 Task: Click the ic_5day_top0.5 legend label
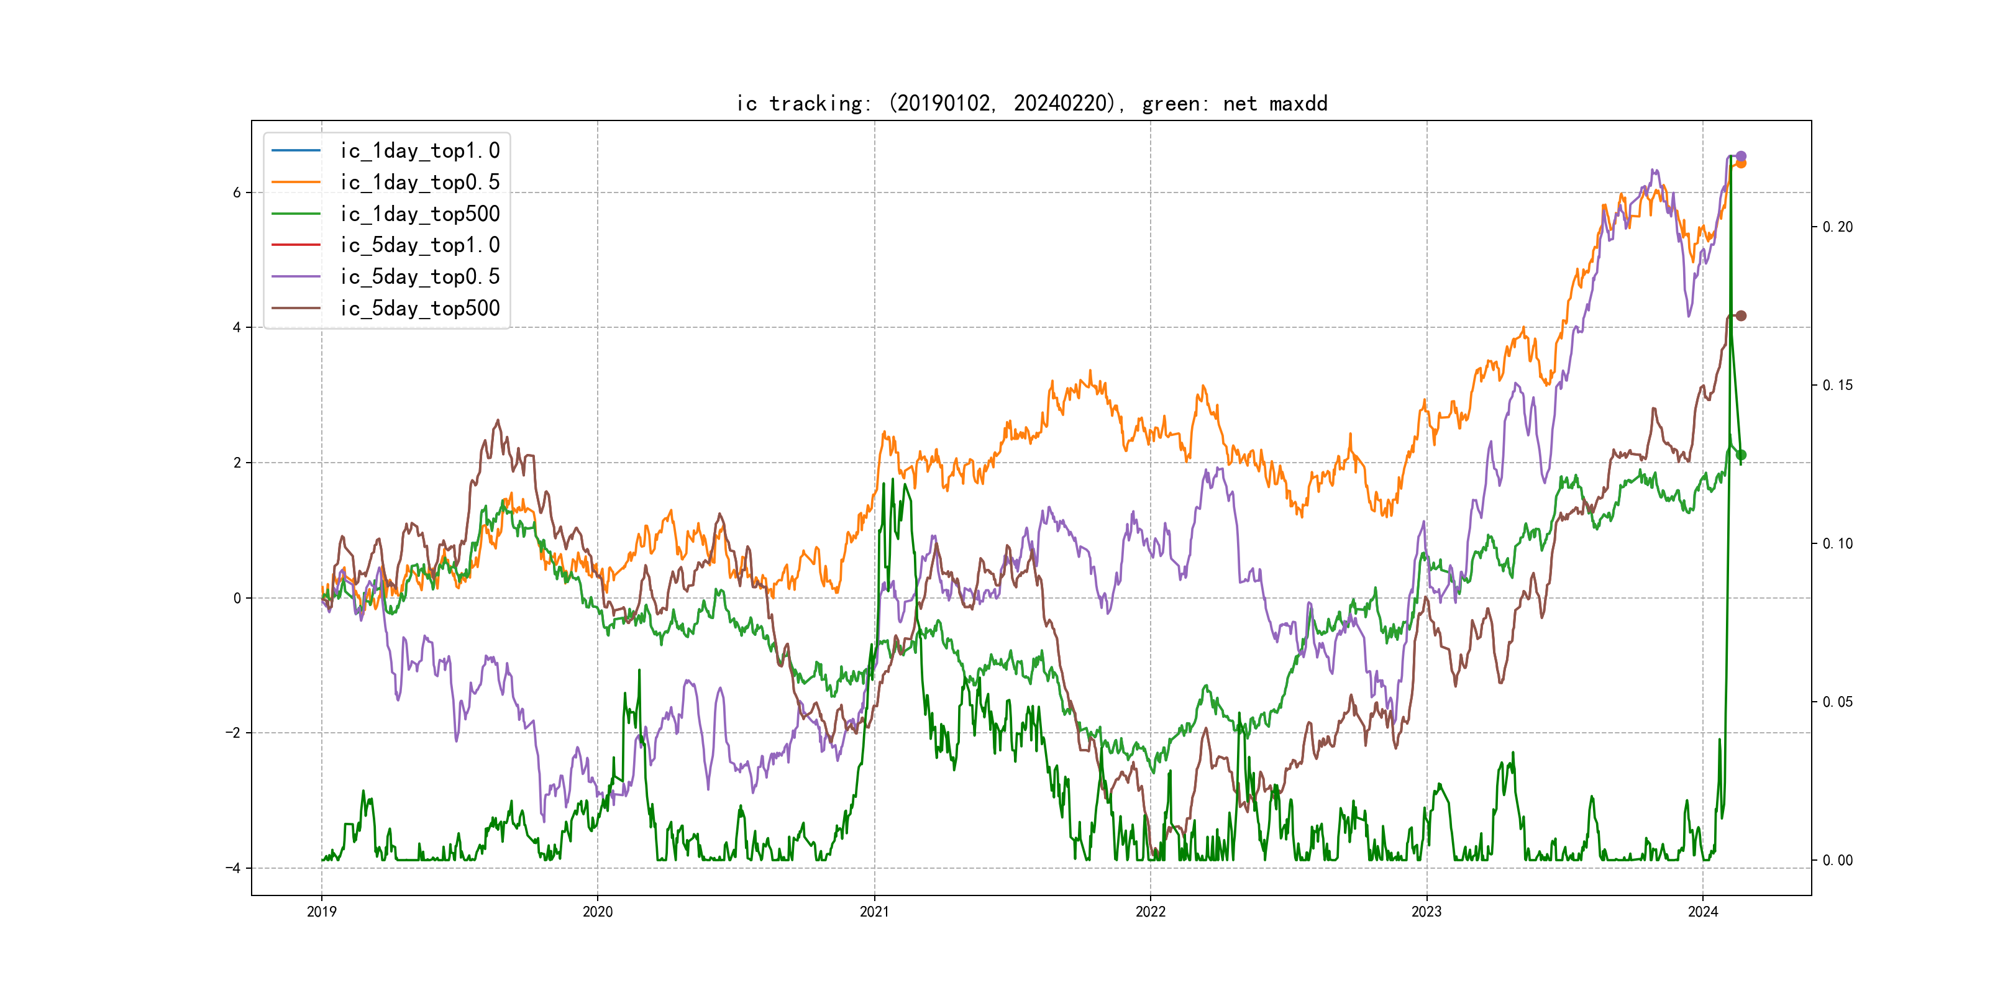419,276
